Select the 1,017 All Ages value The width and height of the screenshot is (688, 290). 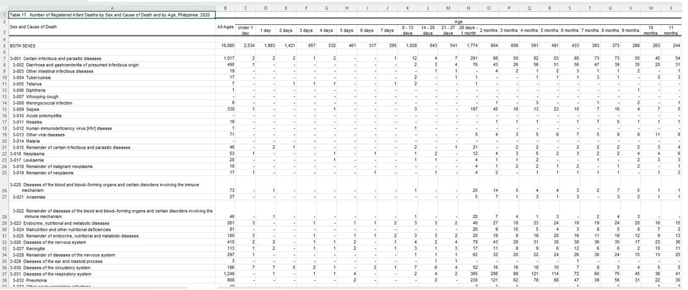229,59
